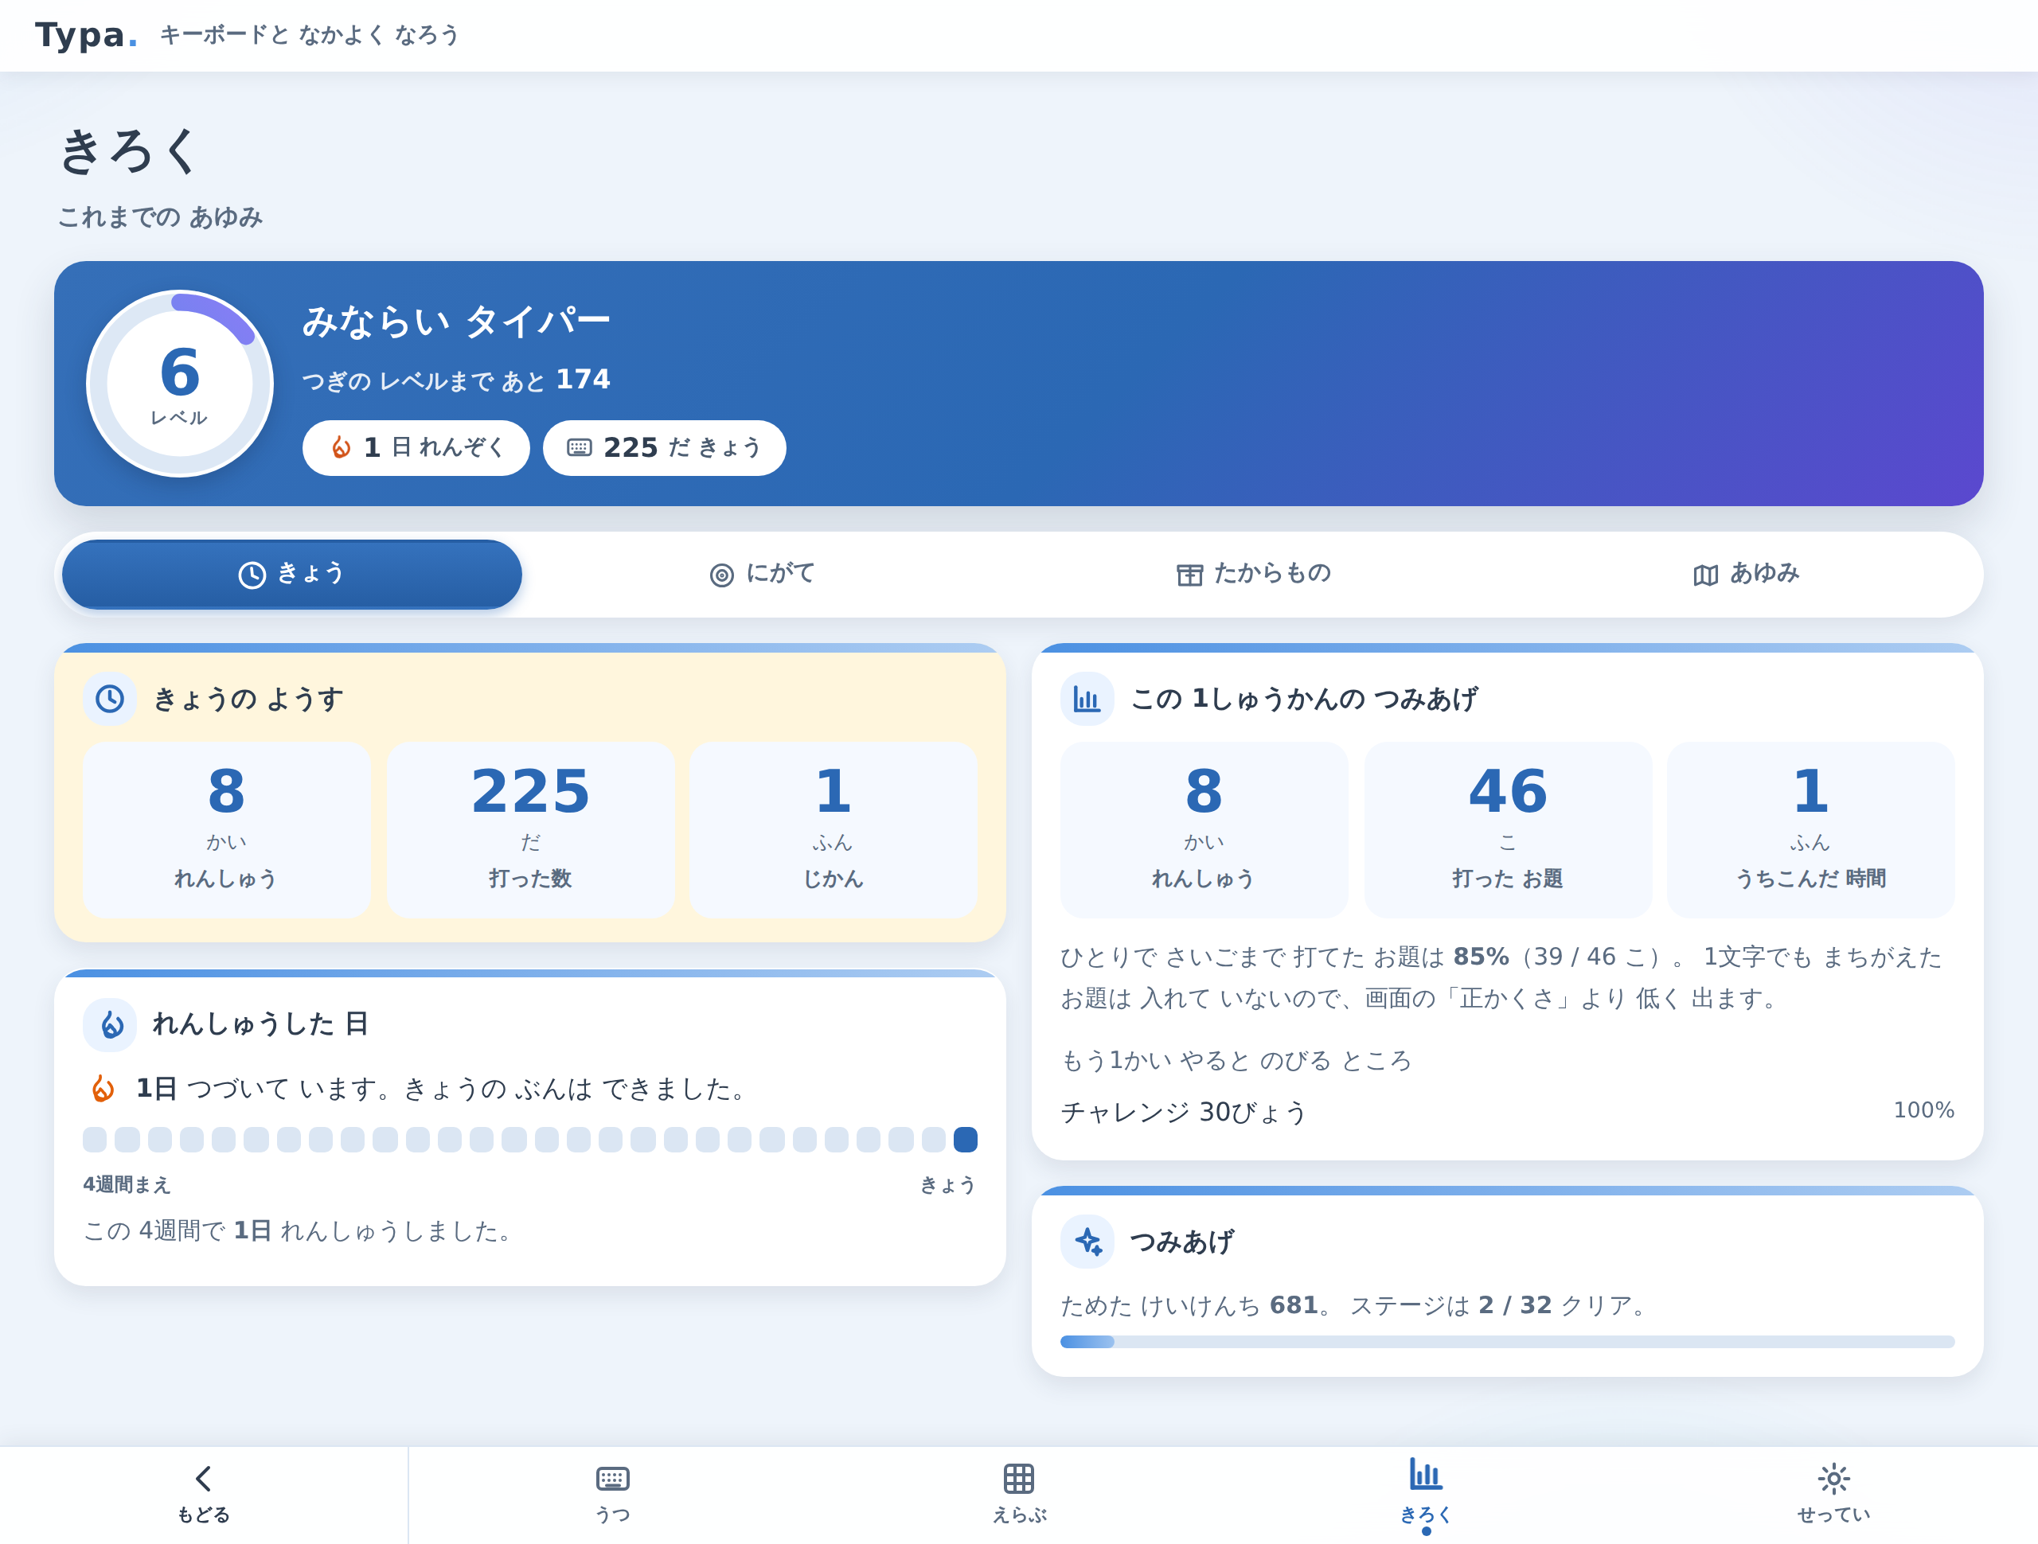This screenshot has height=1544, width=2038.
Task: Click the 225 だ きょう pill
Action: tap(664, 448)
